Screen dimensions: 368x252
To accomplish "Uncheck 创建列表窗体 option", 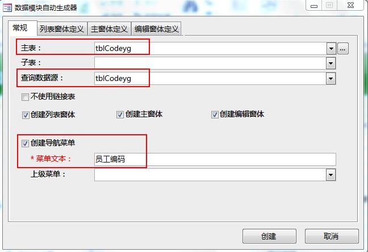I will 26,115.
